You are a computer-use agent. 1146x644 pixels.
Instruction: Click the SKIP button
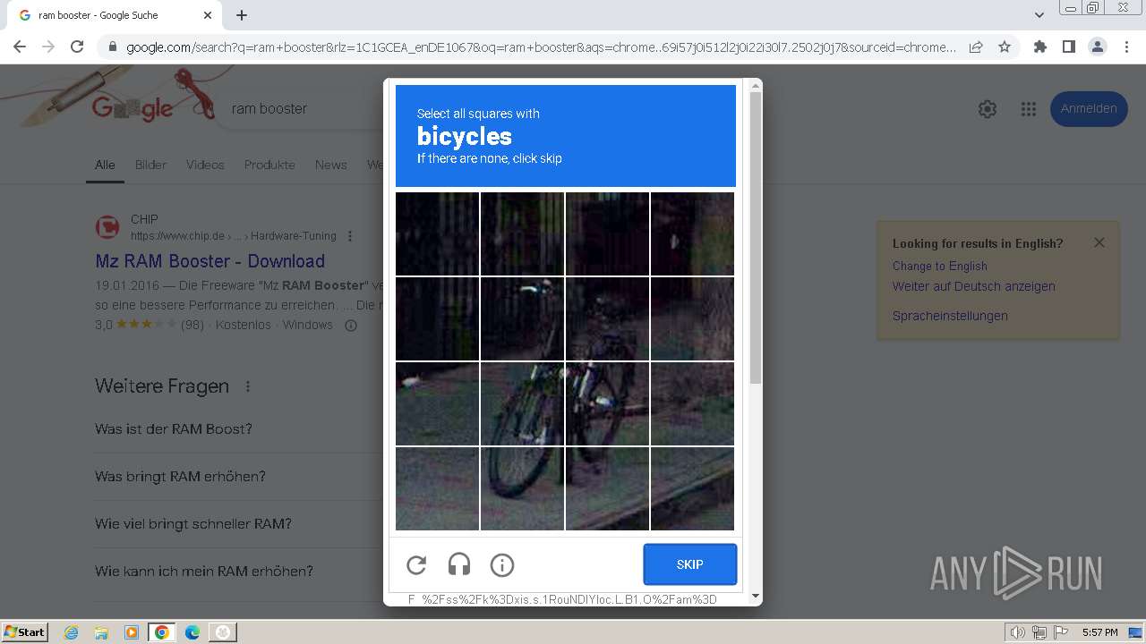click(690, 564)
